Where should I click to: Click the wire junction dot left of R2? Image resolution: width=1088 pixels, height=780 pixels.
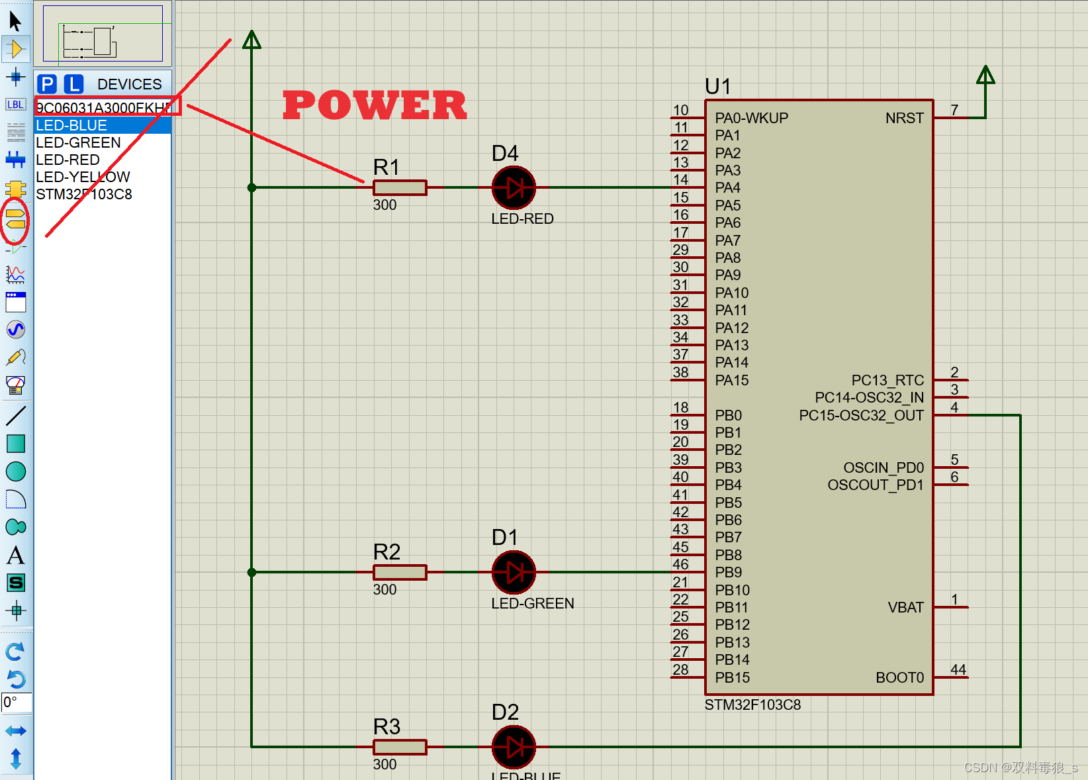(x=251, y=572)
